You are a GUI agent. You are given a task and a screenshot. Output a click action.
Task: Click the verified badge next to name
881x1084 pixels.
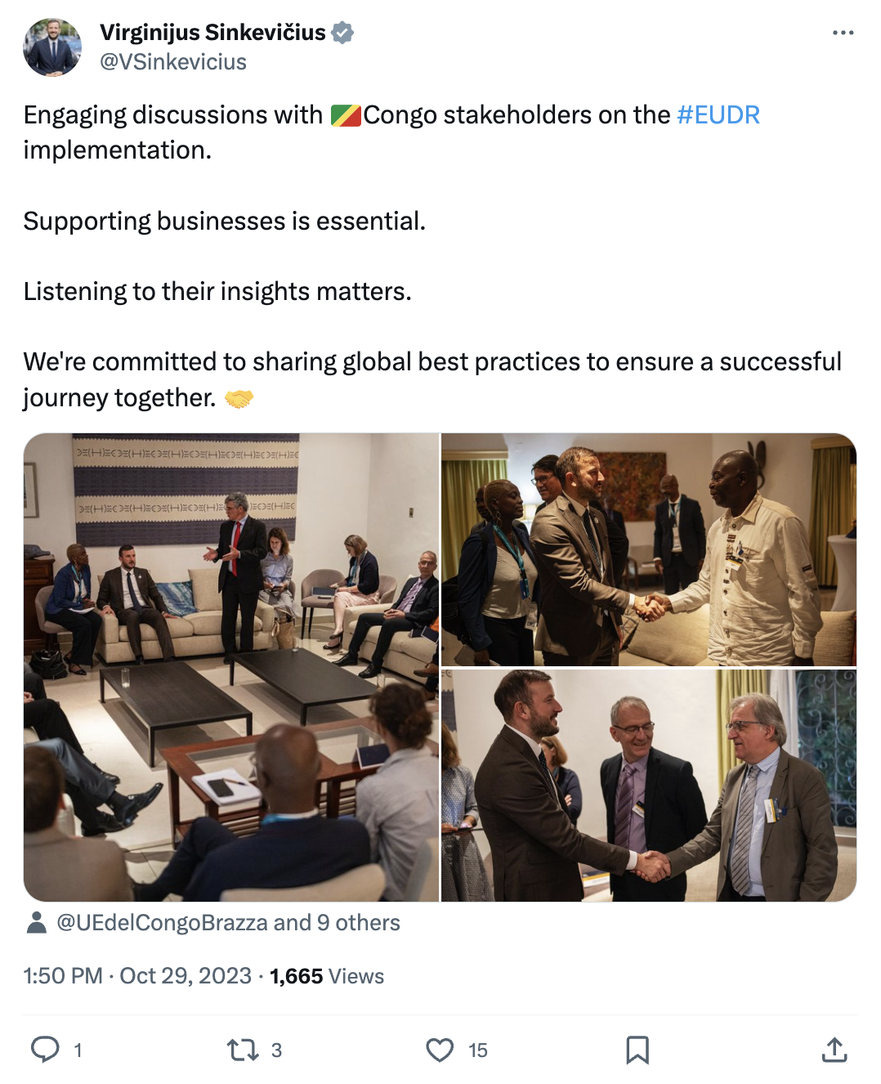342,33
